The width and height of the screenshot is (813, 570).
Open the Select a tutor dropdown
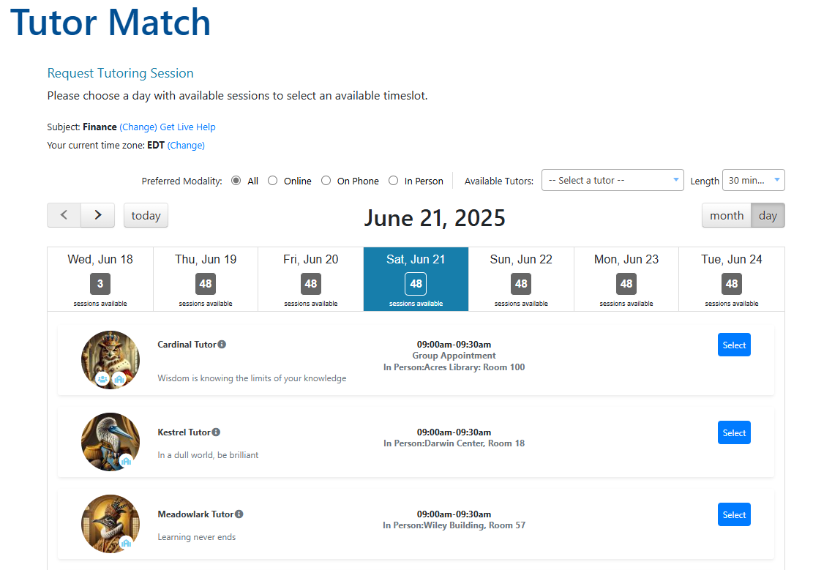coord(612,180)
